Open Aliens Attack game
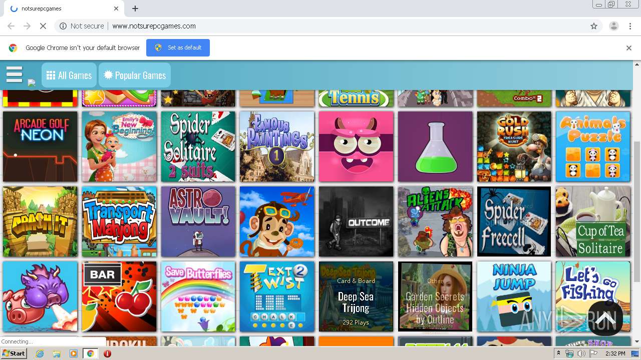The width and height of the screenshot is (641, 360). click(x=435, y=221)
